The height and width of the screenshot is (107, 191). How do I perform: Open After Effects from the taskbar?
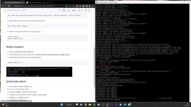(x=116, y=105)
